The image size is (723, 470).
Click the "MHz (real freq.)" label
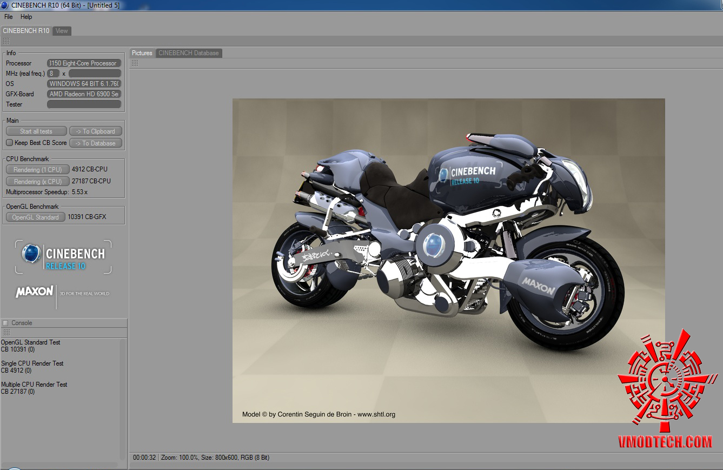[x=25, y=74]
